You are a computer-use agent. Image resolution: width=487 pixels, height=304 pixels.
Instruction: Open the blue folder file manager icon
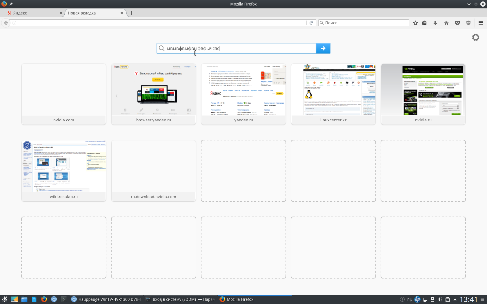[24, 299]
